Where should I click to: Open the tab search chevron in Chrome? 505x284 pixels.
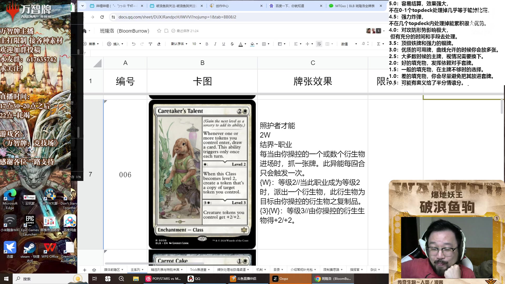click(83, 6)
